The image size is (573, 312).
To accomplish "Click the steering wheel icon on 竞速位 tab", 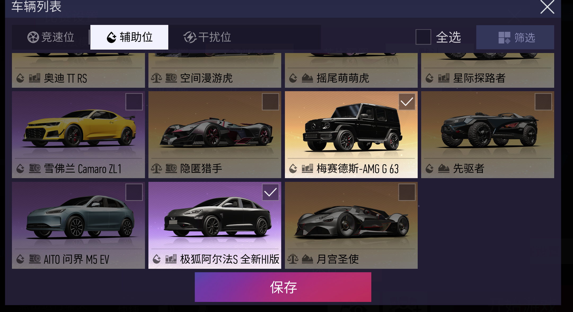I will pyautogui.click(x=33, y=37).
